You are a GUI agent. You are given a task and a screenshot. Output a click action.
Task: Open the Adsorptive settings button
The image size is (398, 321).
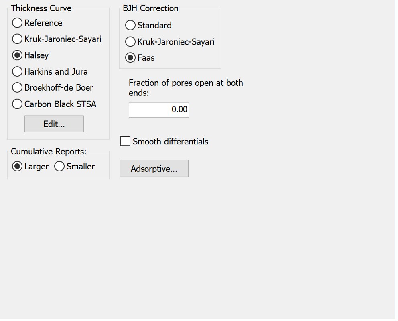click(x=154, y=169)
